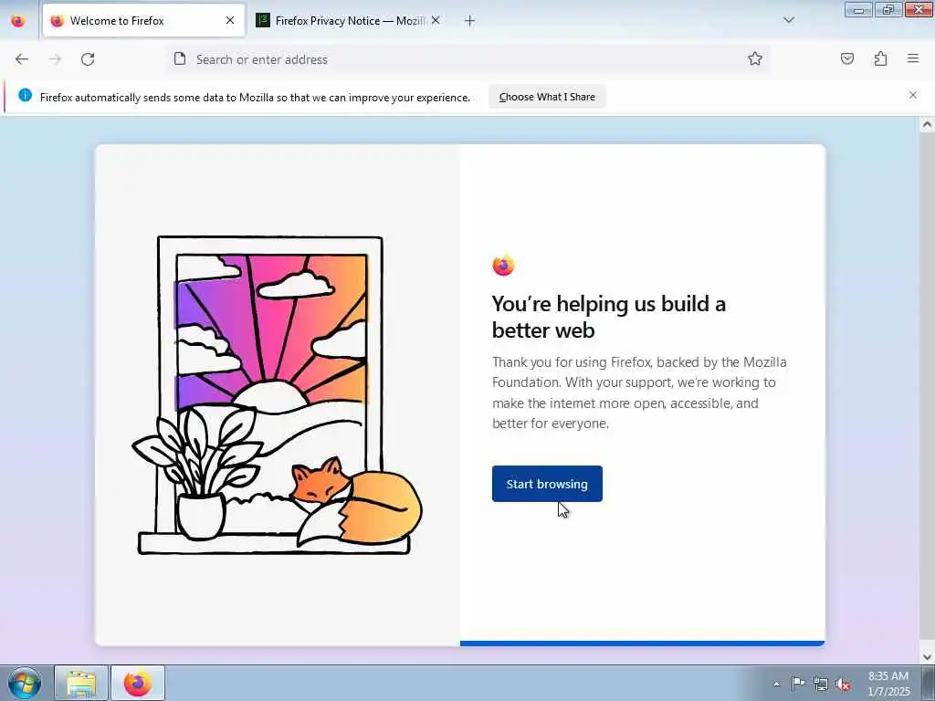935x701 pixels.
Task: Expand the list all tabs chevron
Action: click(x=789, y=20)
